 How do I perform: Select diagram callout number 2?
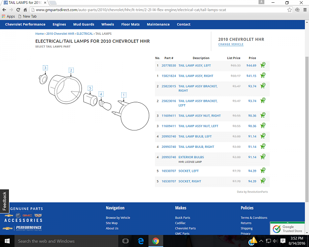(x=71, y=70)
